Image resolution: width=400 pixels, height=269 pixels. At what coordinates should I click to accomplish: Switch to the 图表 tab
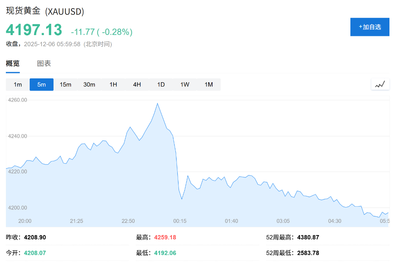tap(43, 64)
